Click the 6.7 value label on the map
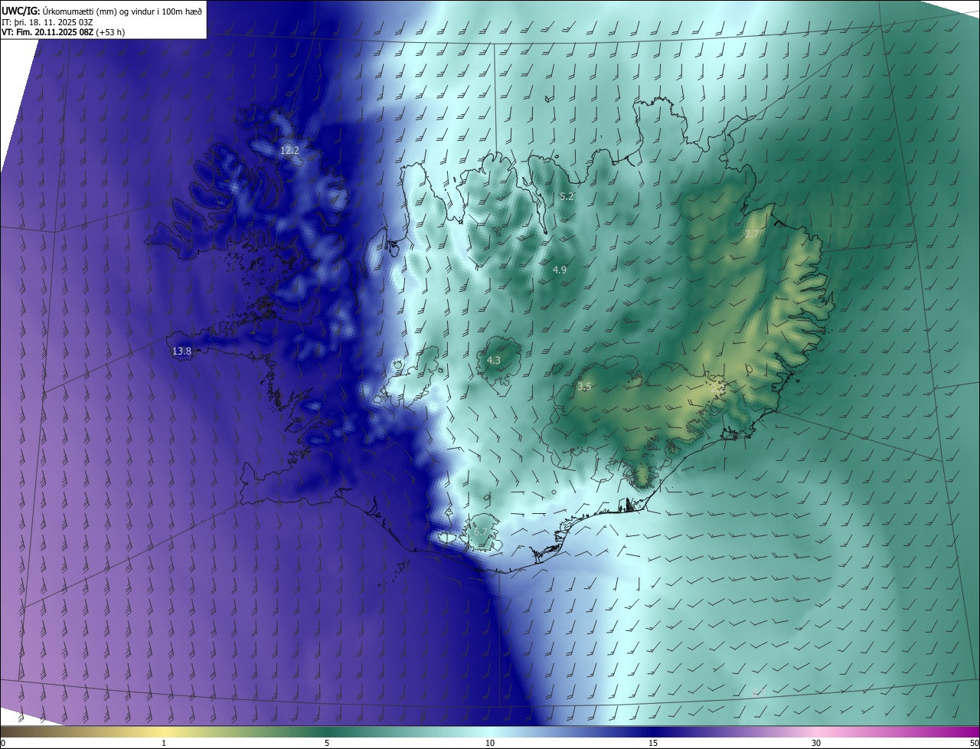980x749 pixels. click(481, 531)
